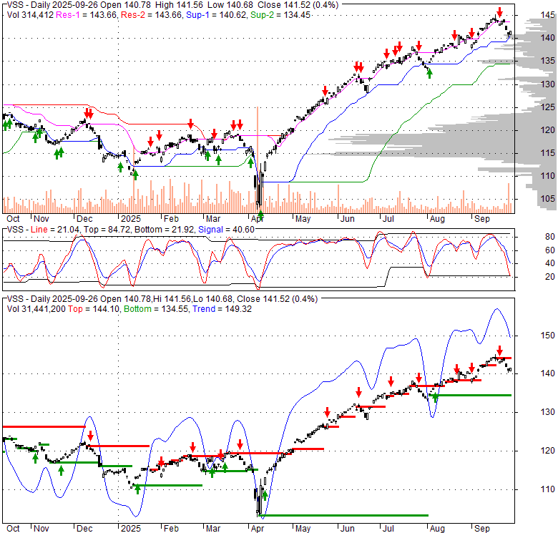The height and width of the screenshot is (533, 558).
Task: Click the green arrow near August, bottom chart
Action: [435, 398]
